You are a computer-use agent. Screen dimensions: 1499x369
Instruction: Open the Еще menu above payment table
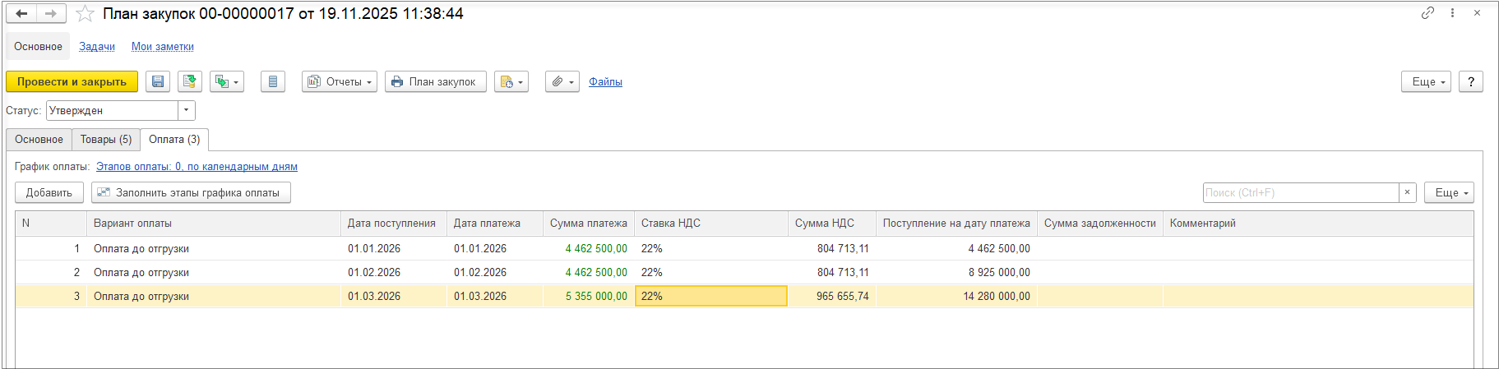click(1449, 193)
